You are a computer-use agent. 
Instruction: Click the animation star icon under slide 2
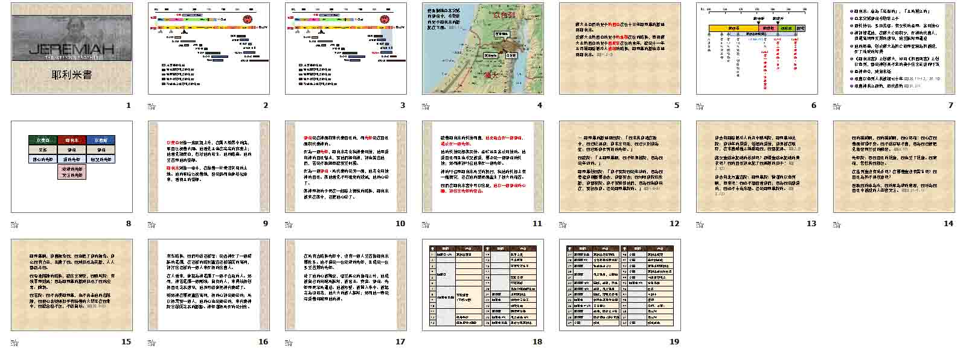[x=152, y=106]
